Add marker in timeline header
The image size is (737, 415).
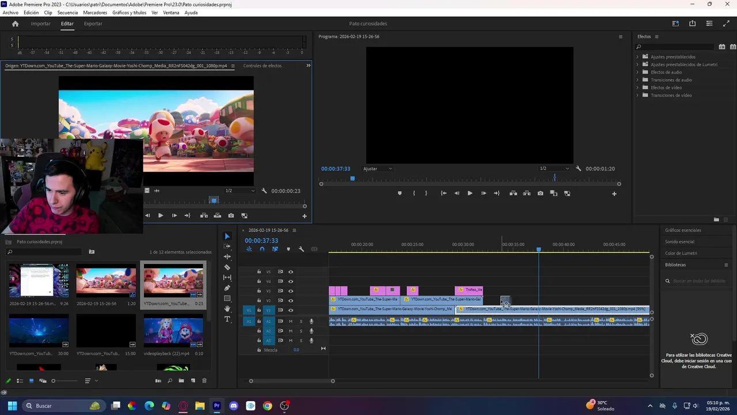[x=288, y=249]
